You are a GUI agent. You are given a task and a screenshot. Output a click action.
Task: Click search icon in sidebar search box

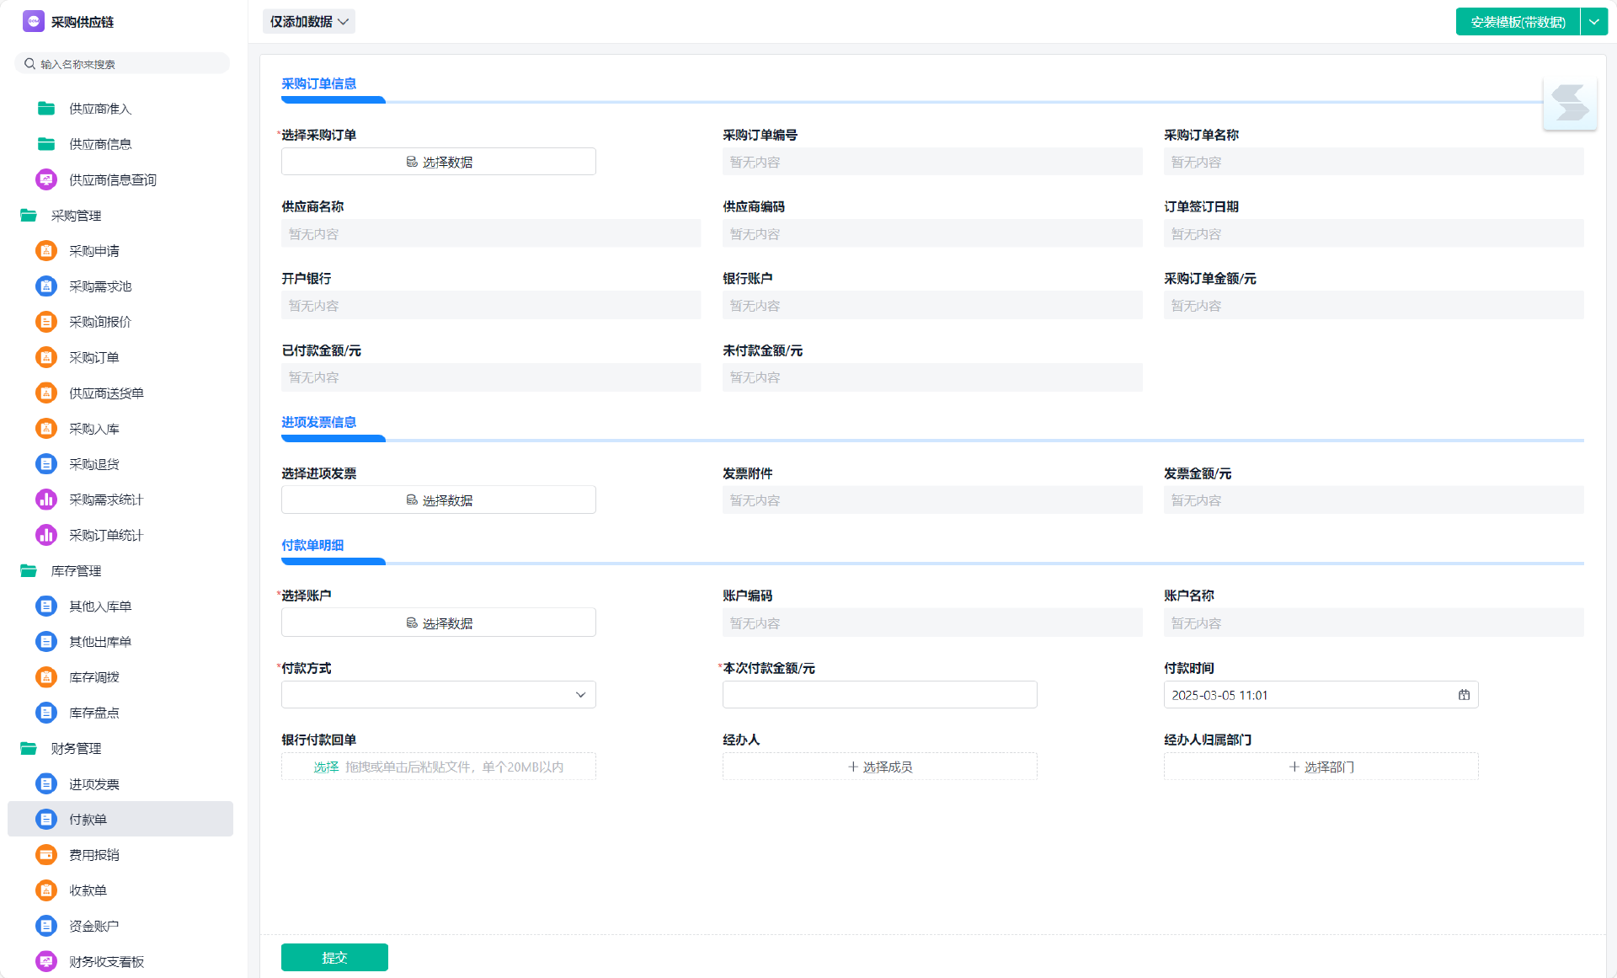click(29, 64)
